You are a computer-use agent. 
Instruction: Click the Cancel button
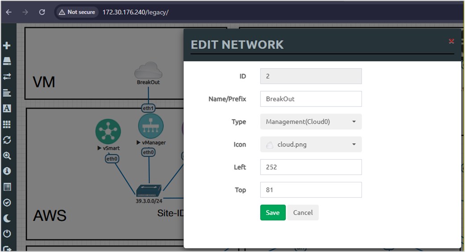click(x=303, y=213)
